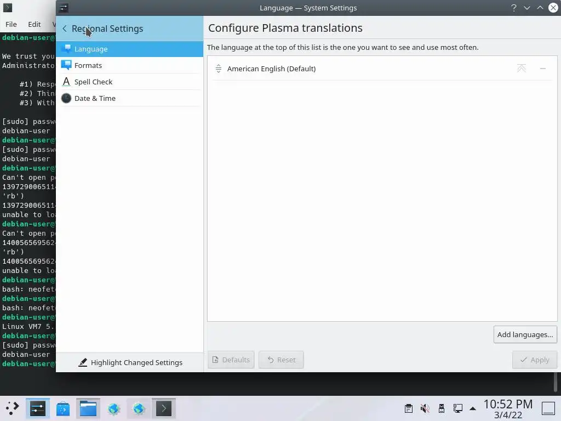Click drag handle of American English row
Screen dimensions: 561x421
pyautogui.click(x=218, y=69)
